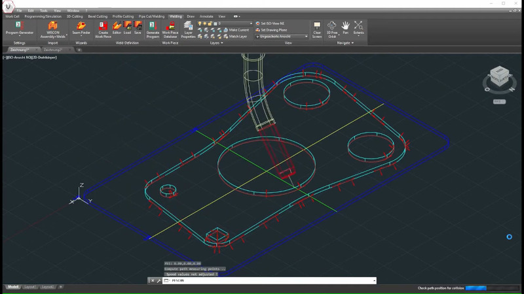Open the Work Piece Database
This screenshot has height=294, width=524.
pos(170,29)
